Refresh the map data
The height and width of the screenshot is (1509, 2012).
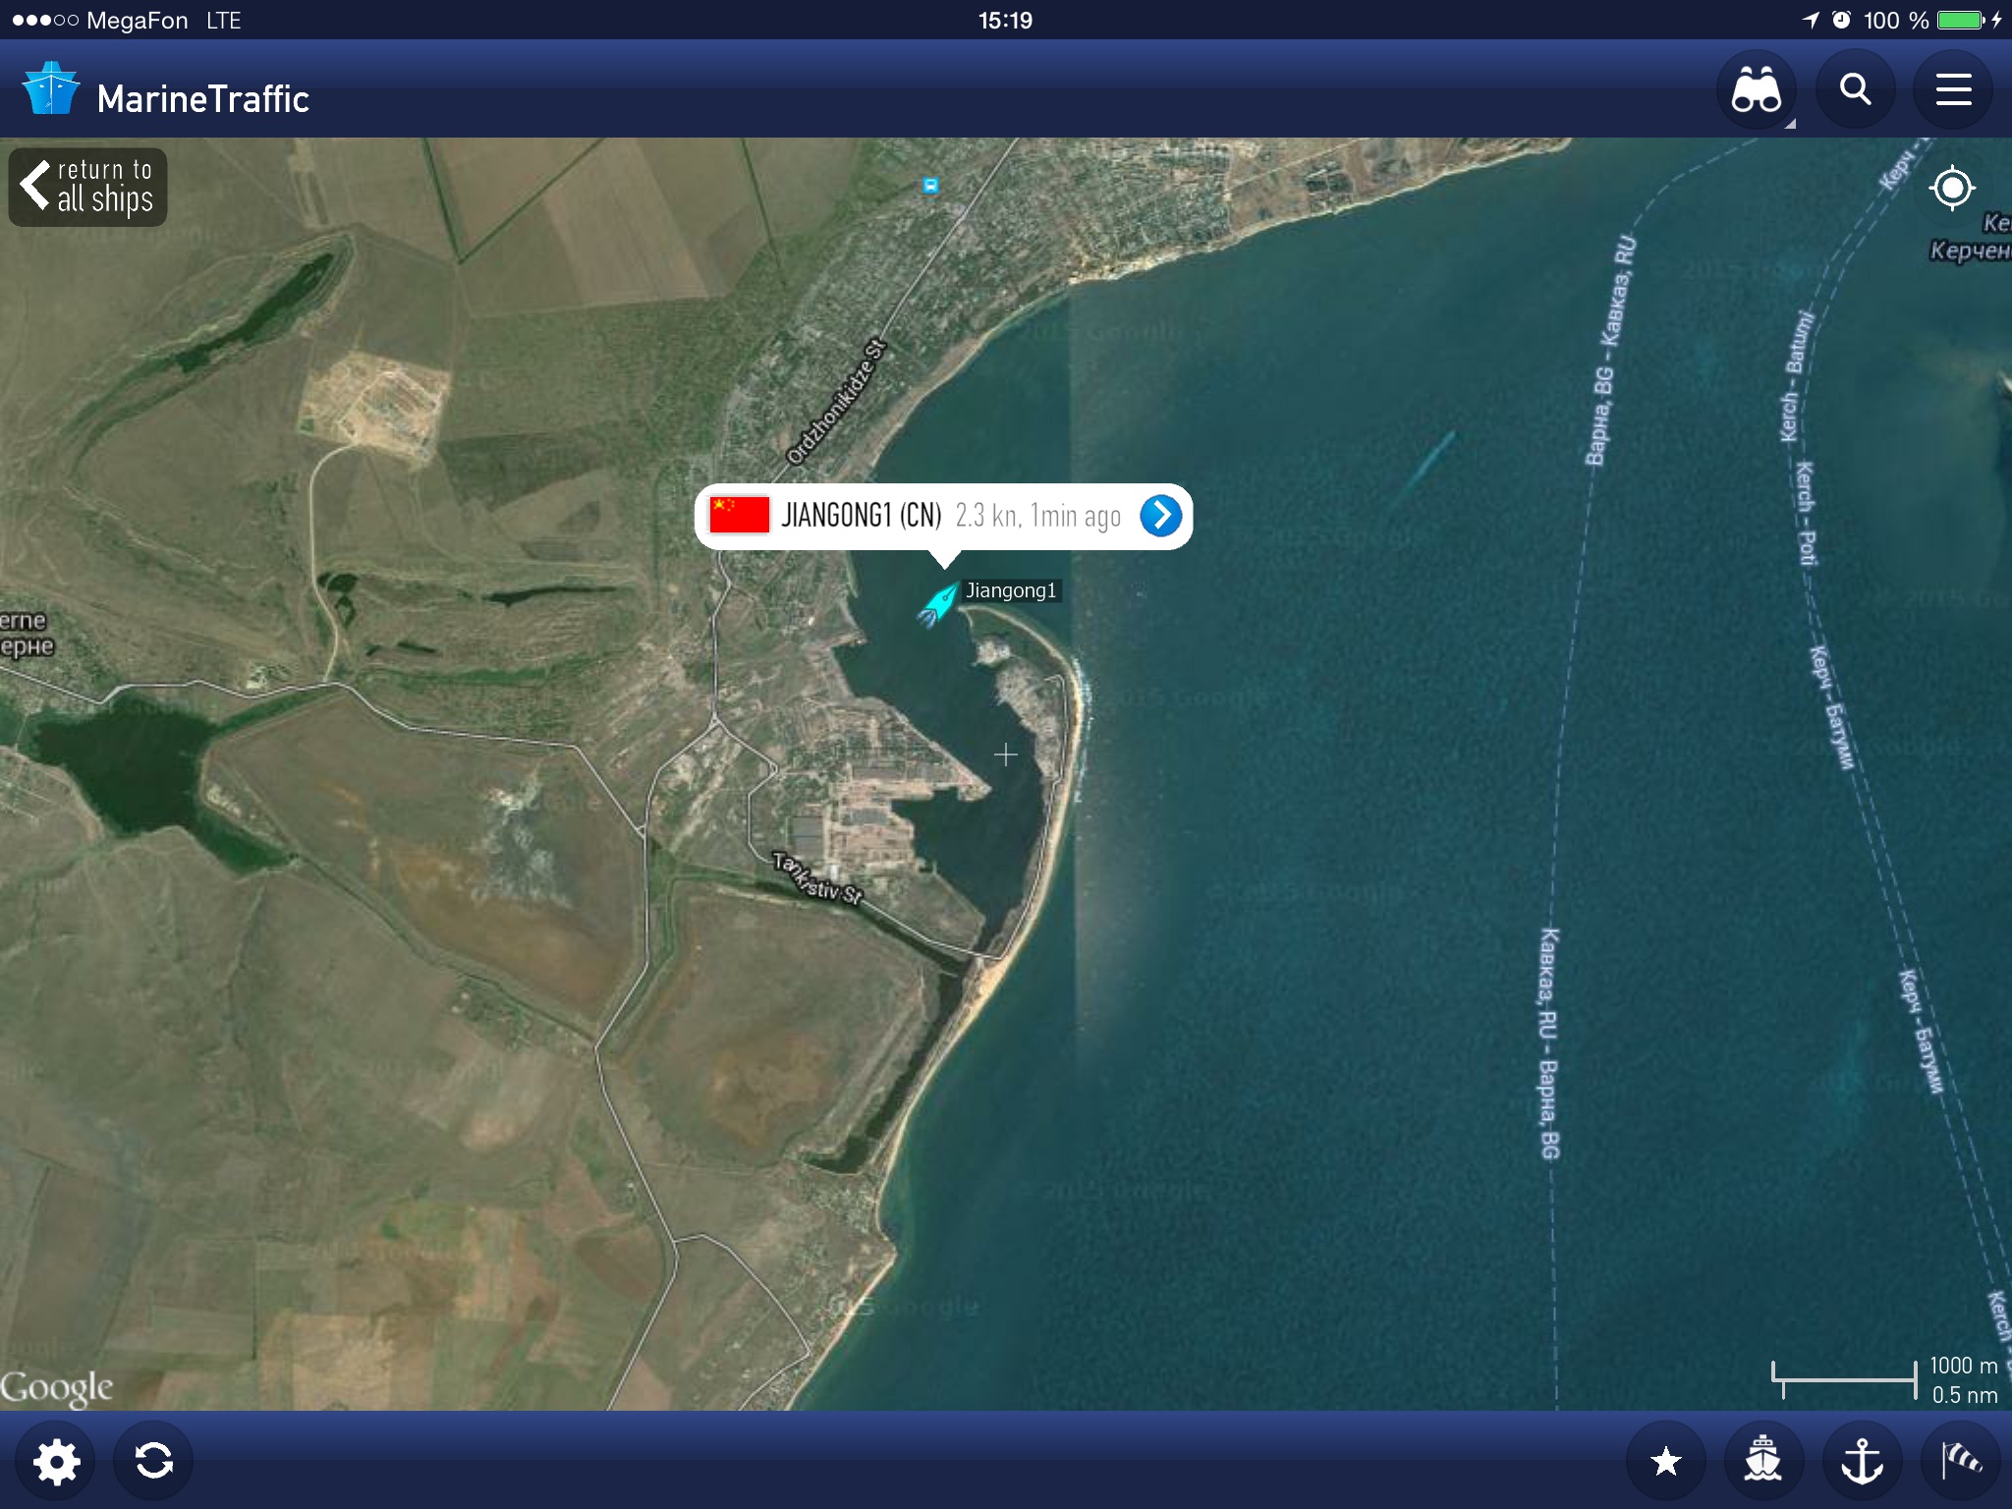(x=154, y=1461)
